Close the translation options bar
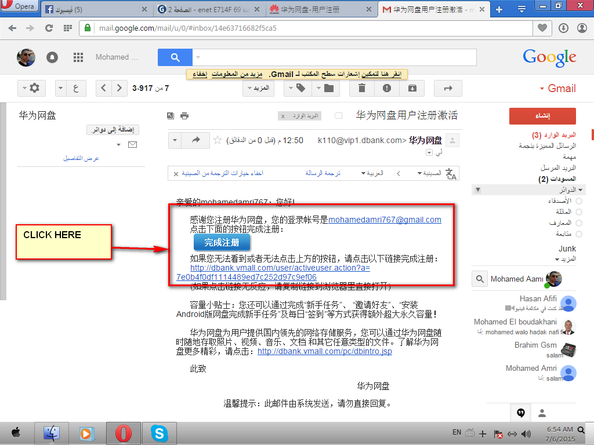Screen dimensions: 594x445 point(176,174)
